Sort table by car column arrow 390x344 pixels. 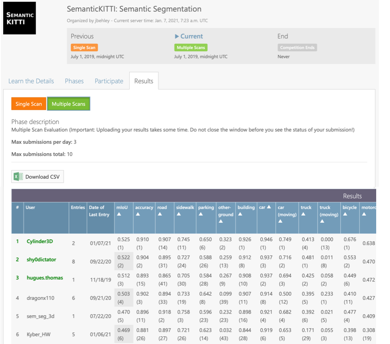point(269,207)
